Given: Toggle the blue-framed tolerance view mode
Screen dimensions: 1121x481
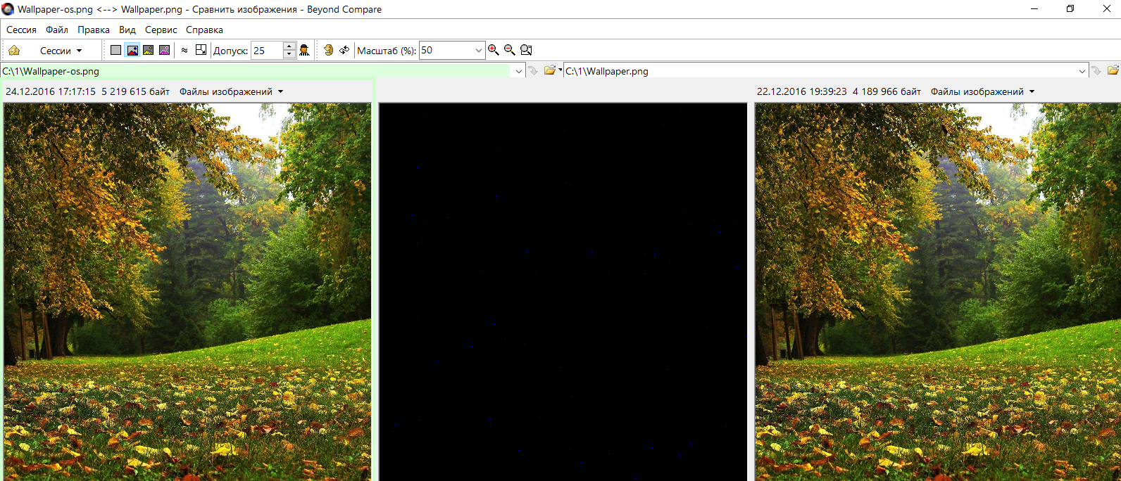Looking at the screenshot, I should (132, 50).
